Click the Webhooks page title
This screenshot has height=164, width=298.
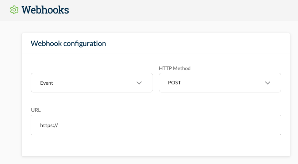tap(45, 10)
